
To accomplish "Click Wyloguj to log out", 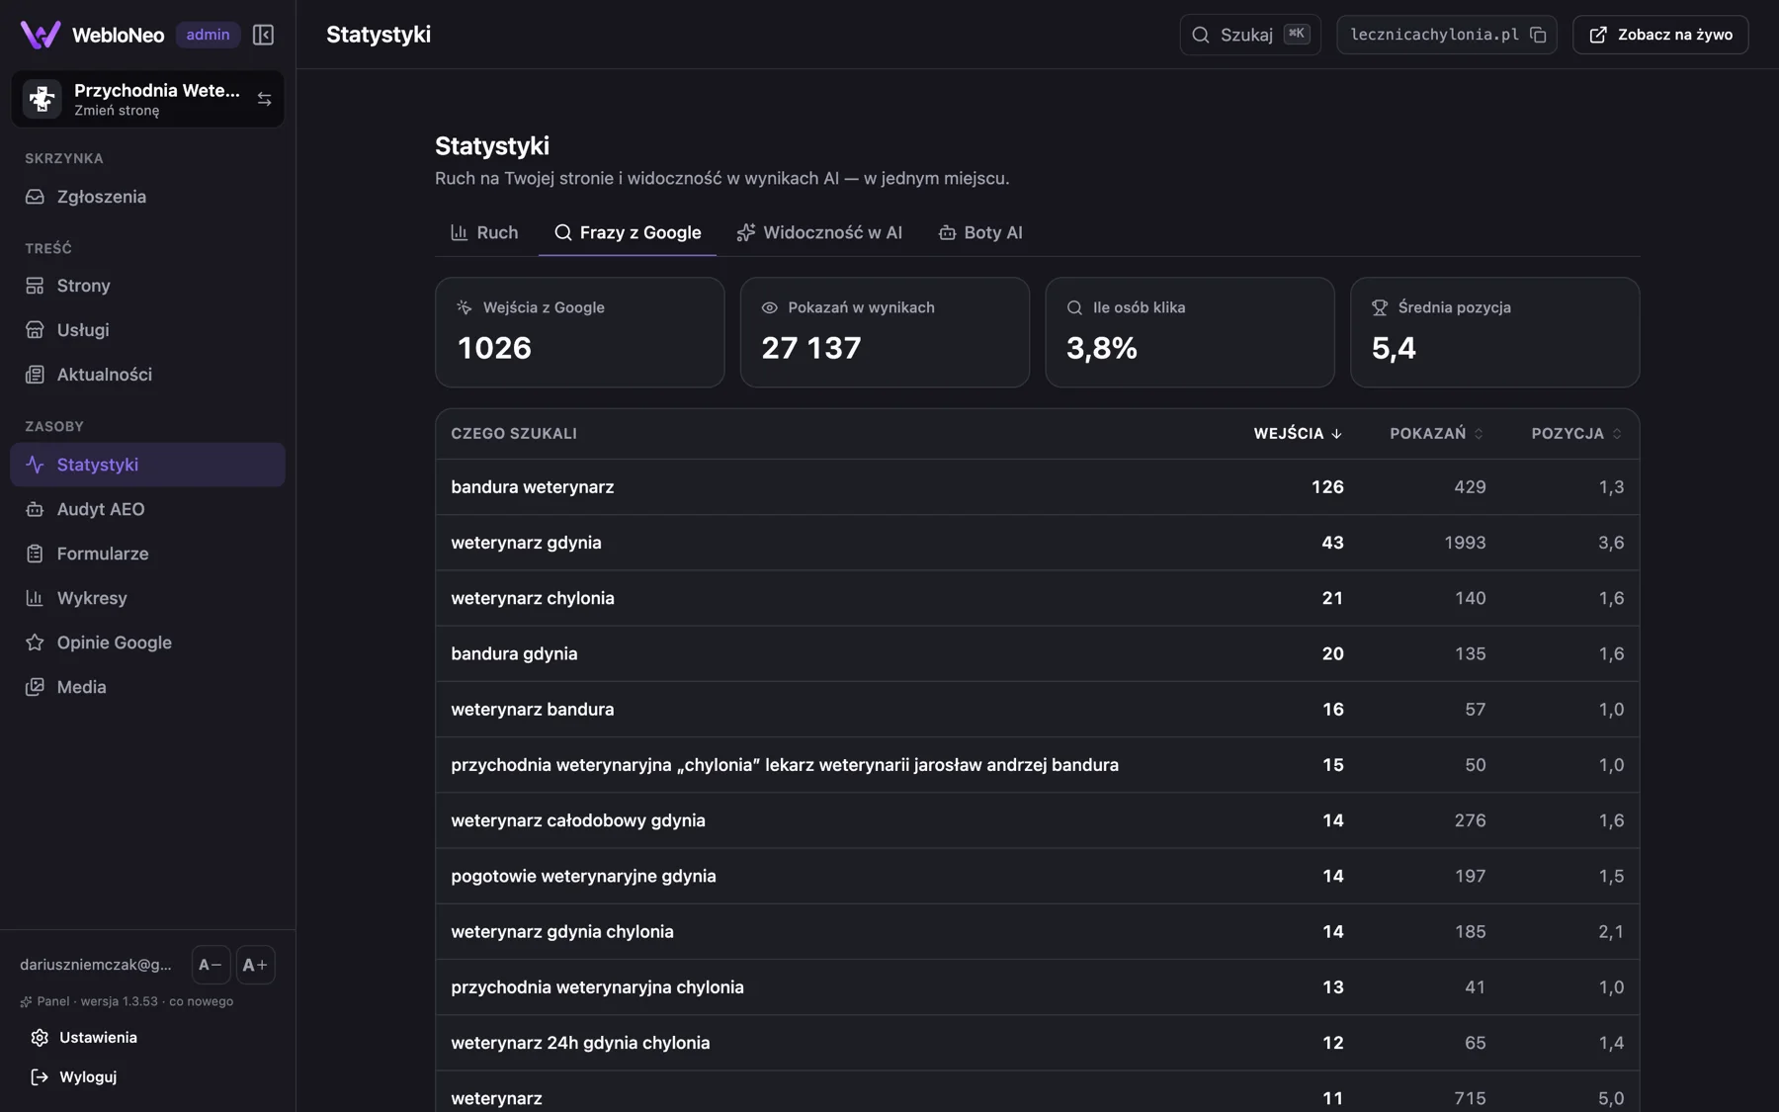I will (x=147, y=1077).
